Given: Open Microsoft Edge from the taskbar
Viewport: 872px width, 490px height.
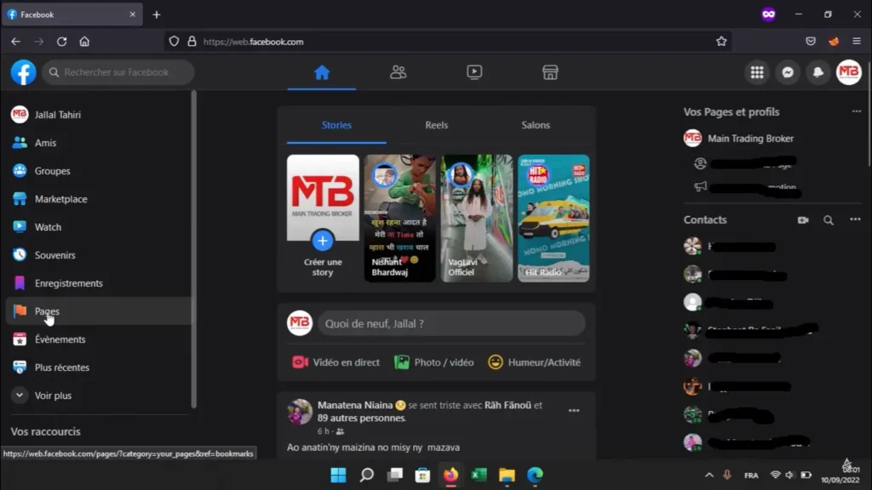Looking at the screenshot, I should [x=535, y=475].
